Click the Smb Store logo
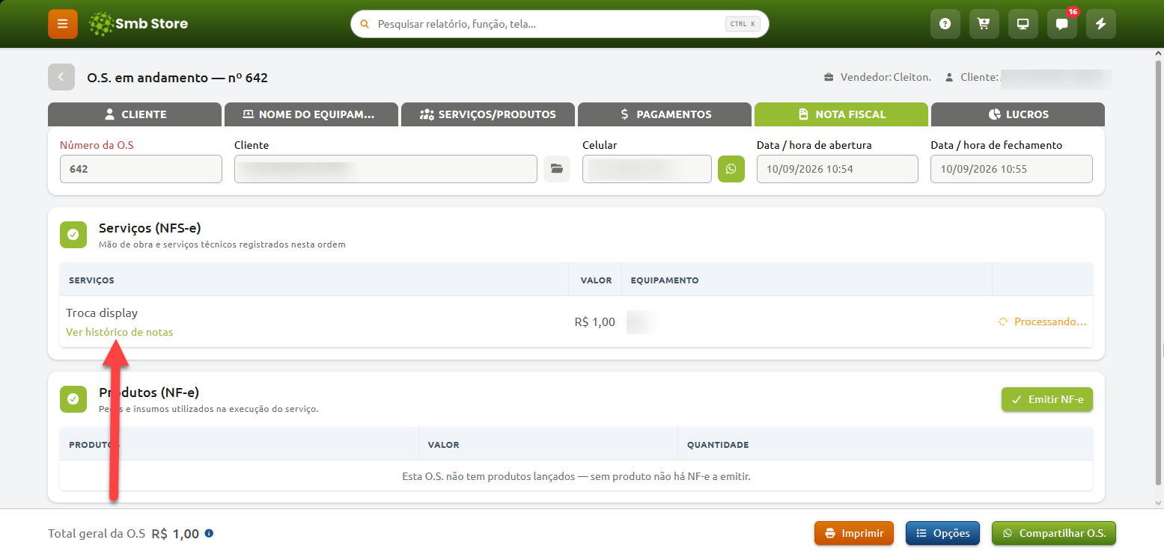Viewport: 1164px width, 557px height. pyautogui.click(x=138, y=24)
